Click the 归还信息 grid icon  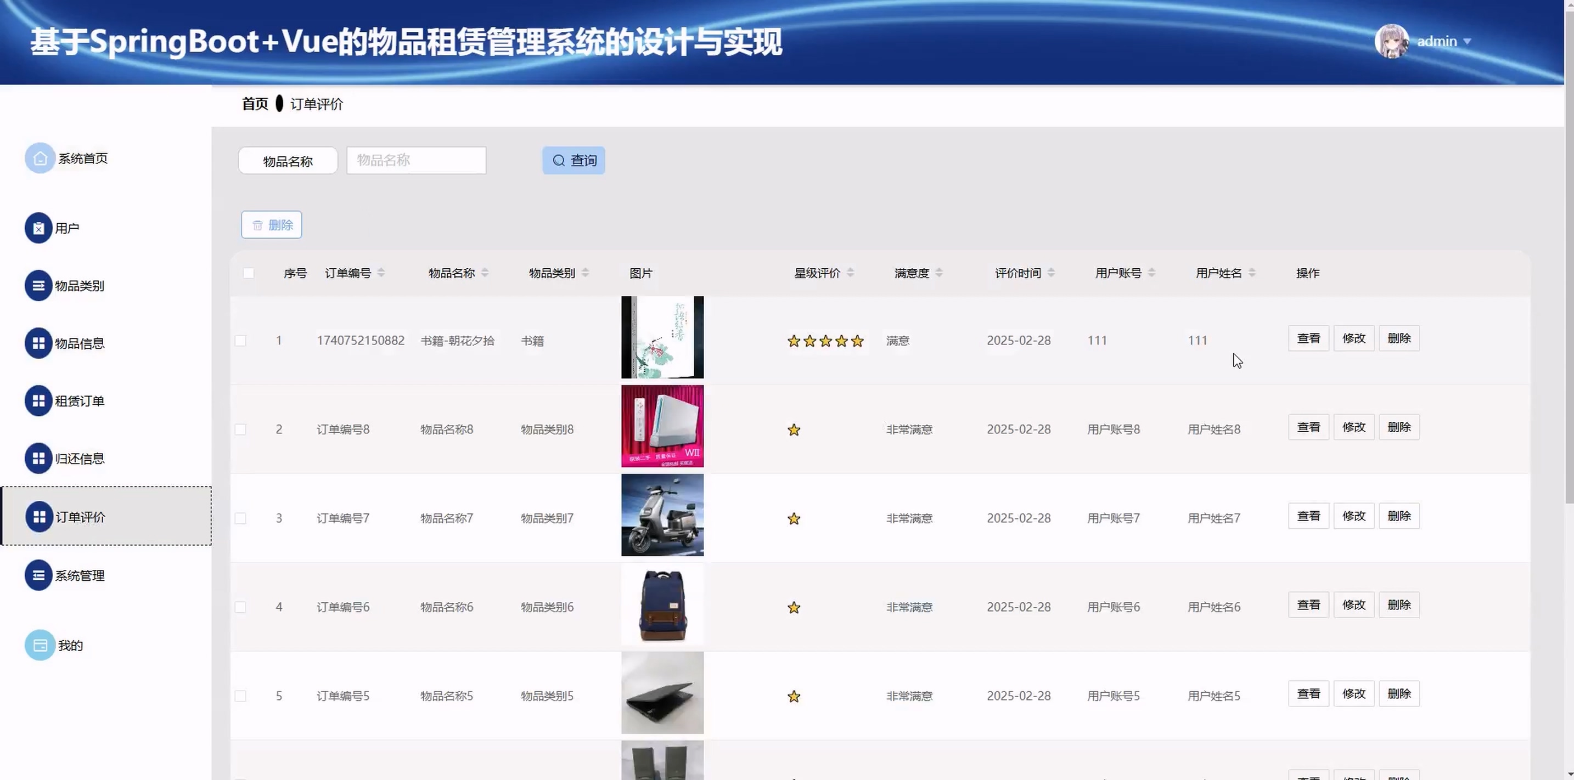point(38,458)
